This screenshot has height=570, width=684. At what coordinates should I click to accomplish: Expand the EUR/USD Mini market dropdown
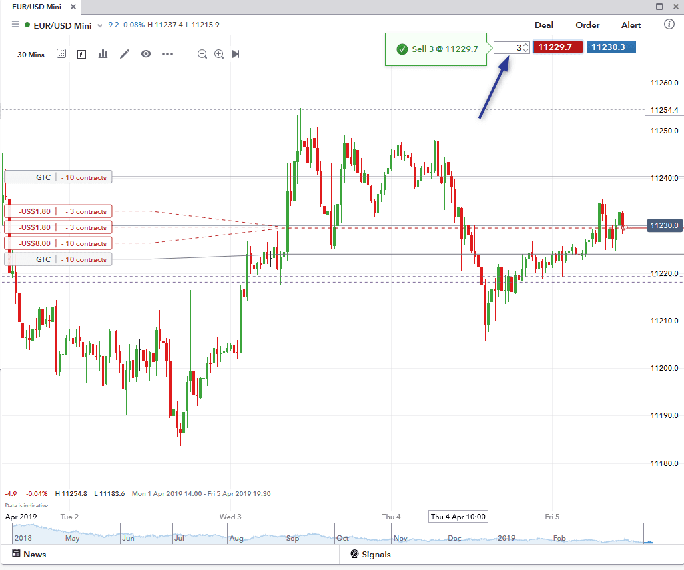pyautogui.click(x=100, y=25)
